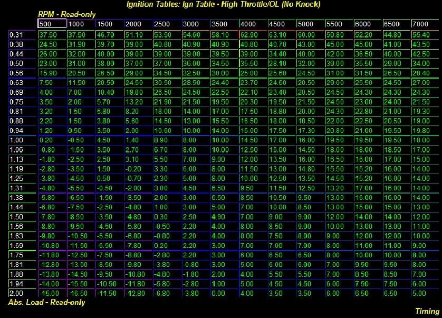This screenshot has width=442, height=318.
Task: Select the 500 RPM column header
Action: (x=51, y=24)
